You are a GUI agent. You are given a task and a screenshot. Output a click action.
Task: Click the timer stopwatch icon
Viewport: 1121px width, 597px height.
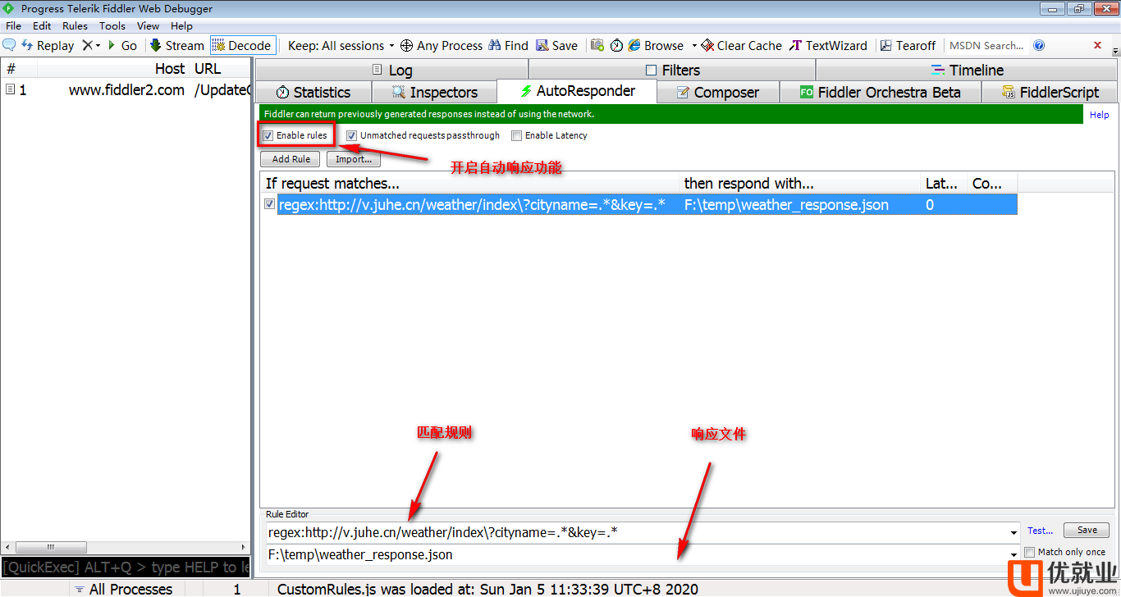[616, 46]
